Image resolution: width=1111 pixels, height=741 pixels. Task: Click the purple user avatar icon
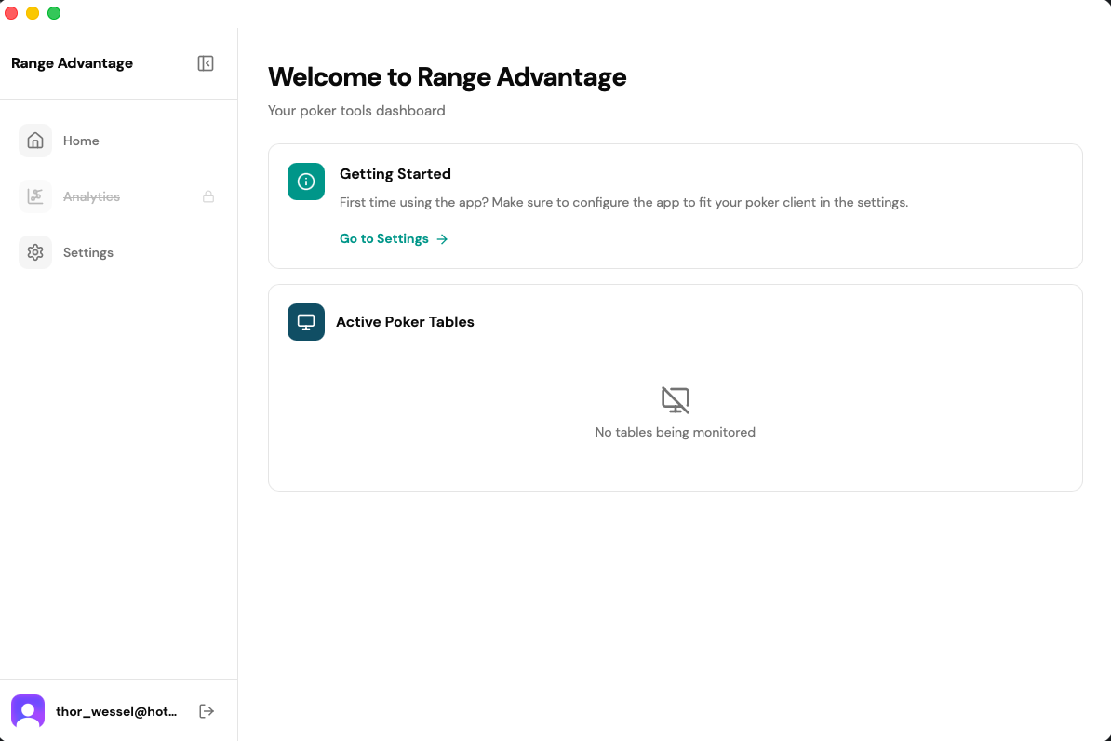tap(27, 710)
